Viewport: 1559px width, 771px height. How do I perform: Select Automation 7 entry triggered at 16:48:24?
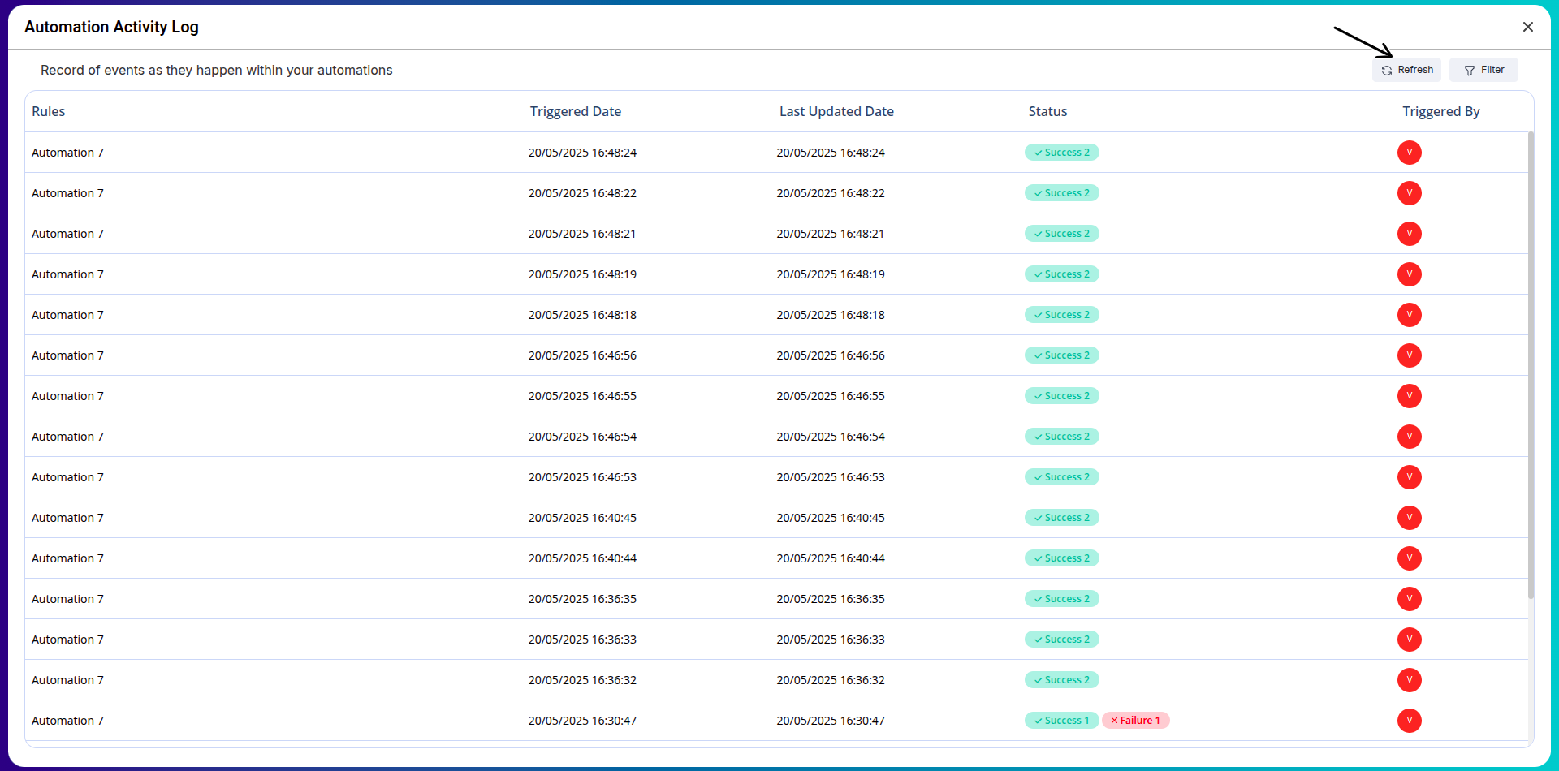pos(67,153)
